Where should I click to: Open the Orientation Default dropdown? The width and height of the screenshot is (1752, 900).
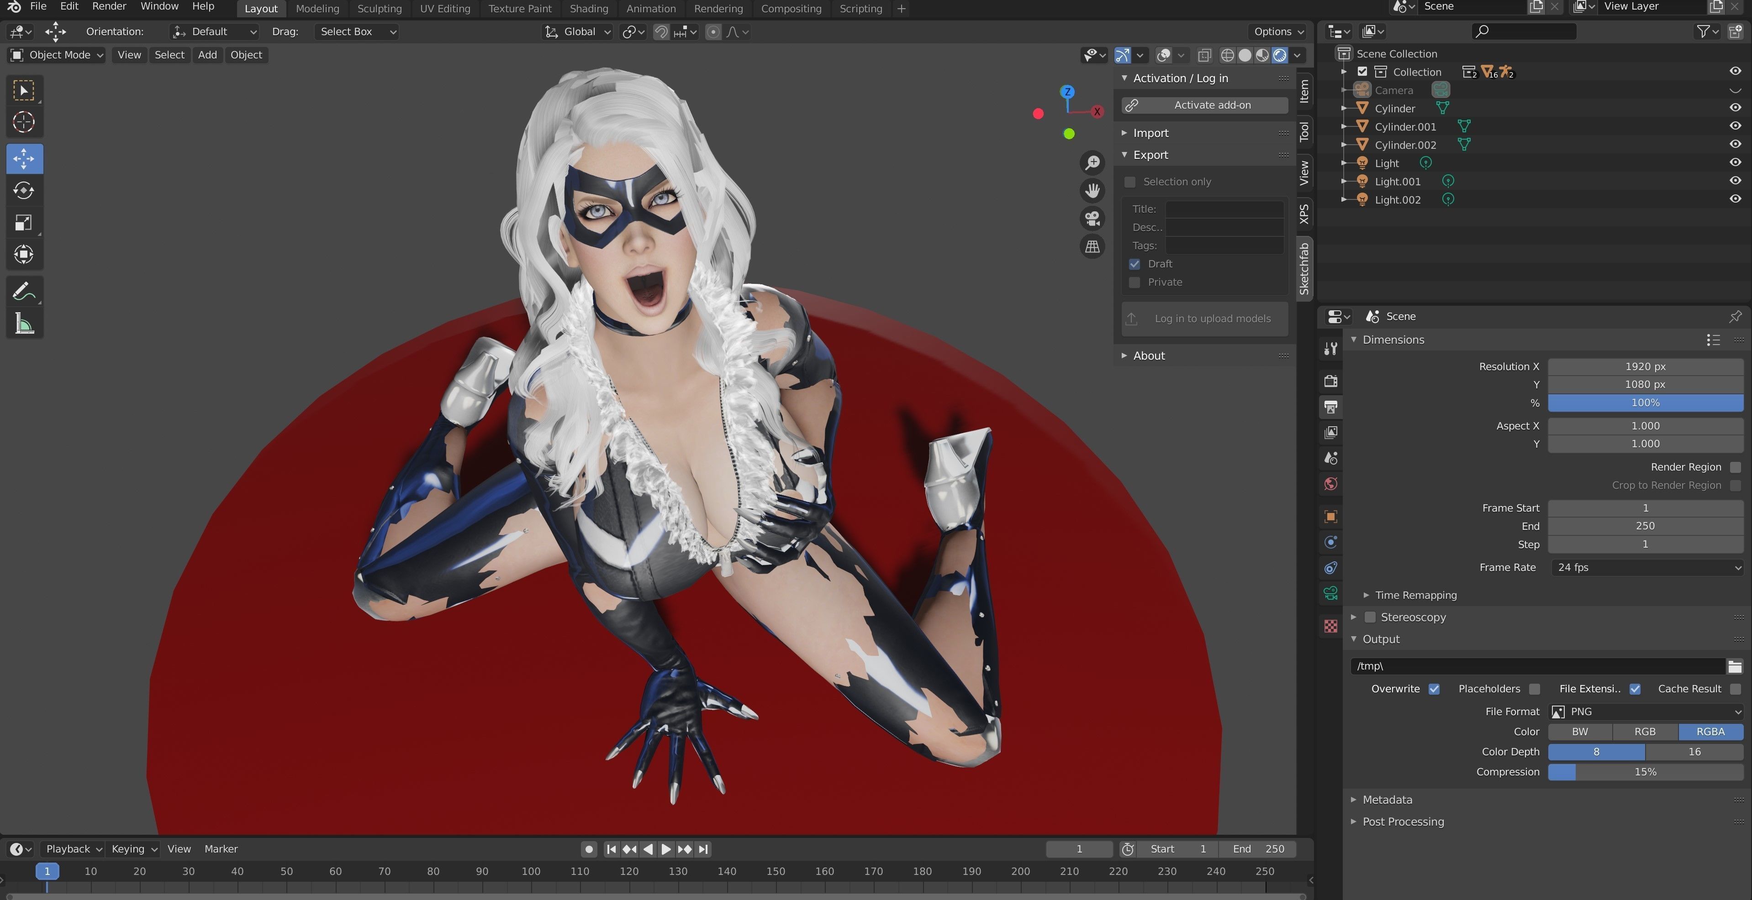coord(214,31)
